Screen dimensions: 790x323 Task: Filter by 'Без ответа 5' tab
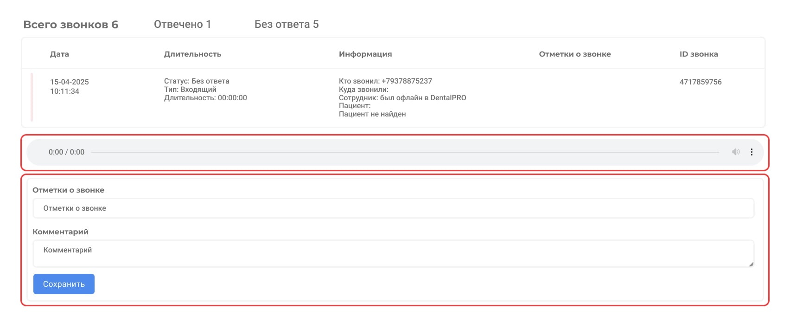click(x=286, y=25)
